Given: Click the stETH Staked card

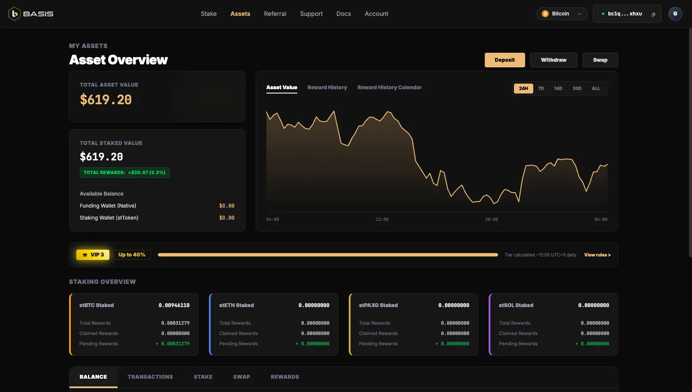Looking at the screenshot, I should point(274,324).
